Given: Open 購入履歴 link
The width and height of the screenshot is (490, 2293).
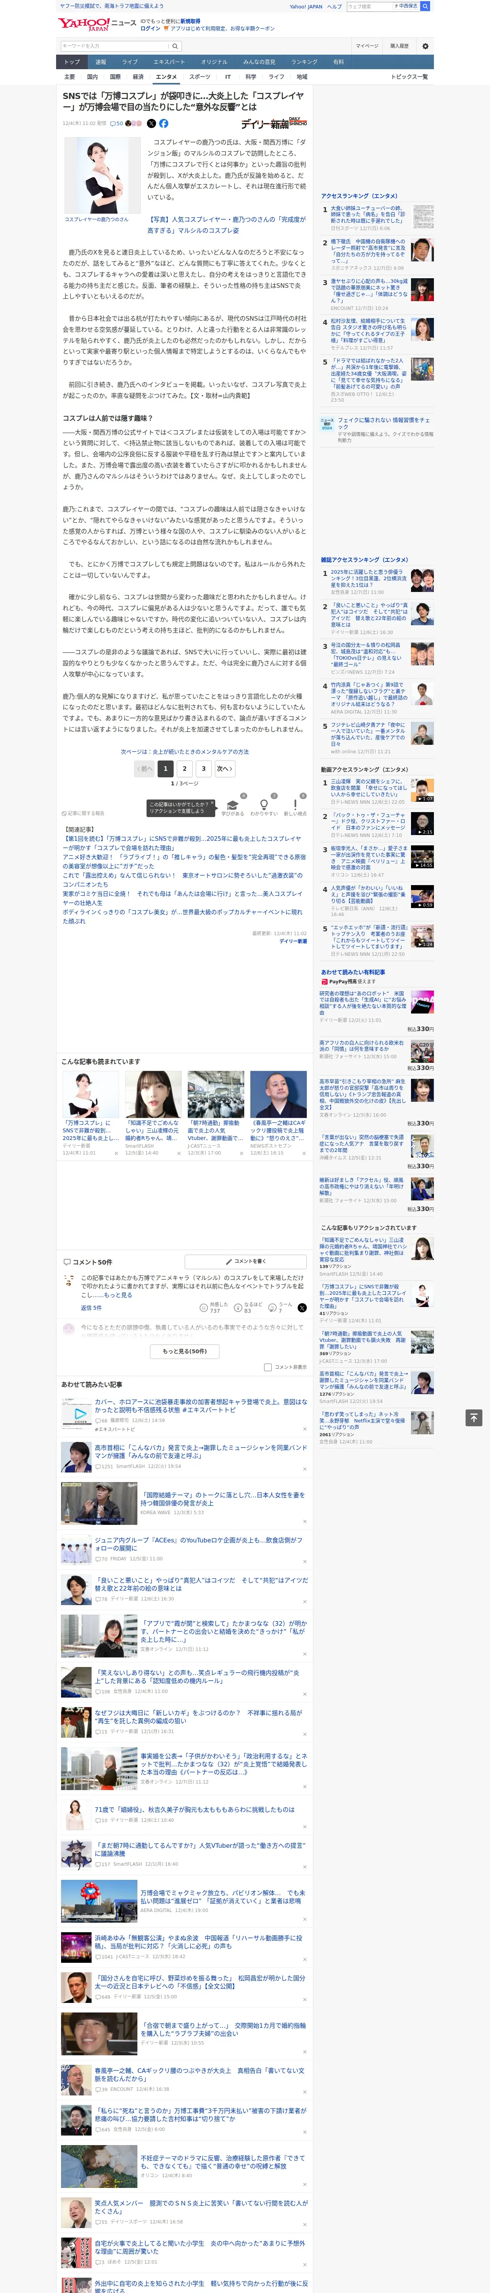Looking at the screenshot, I should [x=399, y=45].
